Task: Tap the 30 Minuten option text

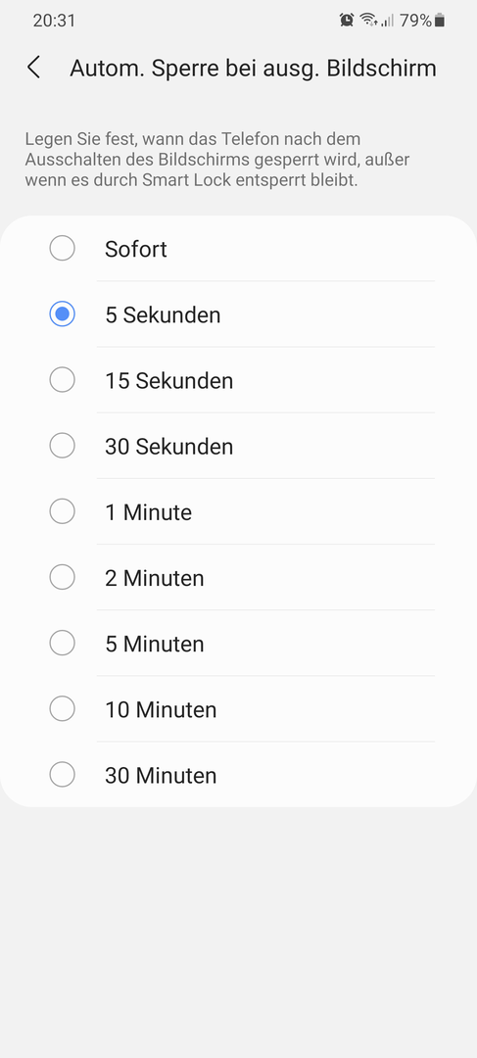Action: pos(161,775)
